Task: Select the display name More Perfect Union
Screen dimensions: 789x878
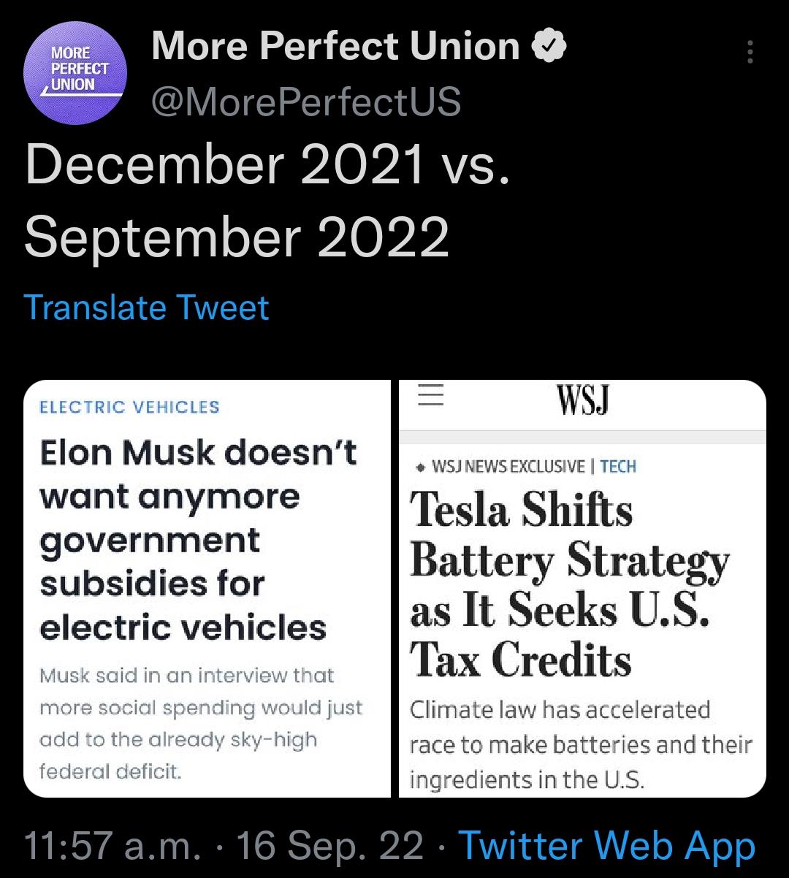Action: tap(333, 45)
